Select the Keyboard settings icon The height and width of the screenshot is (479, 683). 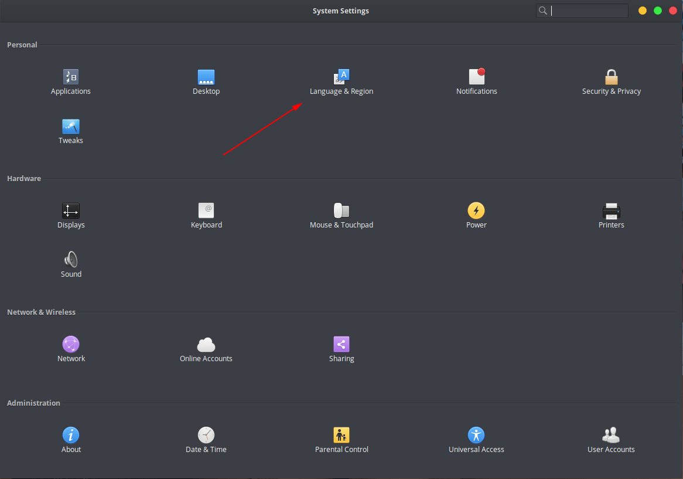(x=206, y=211)
